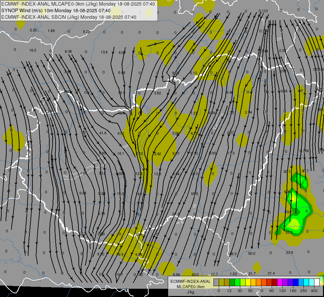Viewport: 324px width, 297px height.
Task: Click the white legend swatch
Action: coord(317,282)
